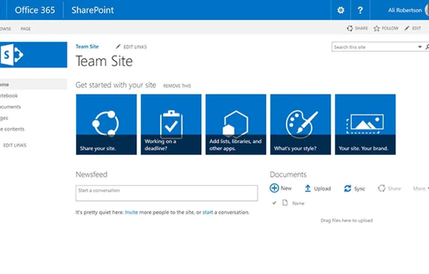Expand the More dropdown in Documents
The image size is (429, 274).
pyautogui.click(x=421, y=188)
